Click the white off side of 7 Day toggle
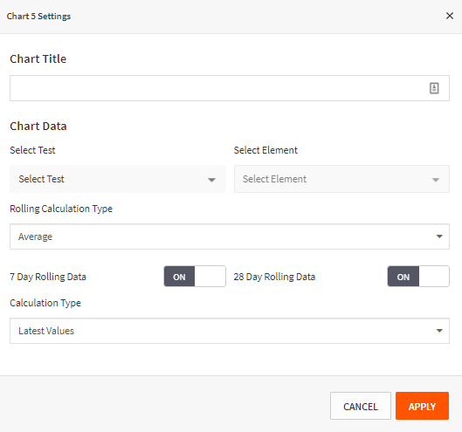Image resolution: width=462 pixels, height=432 pixels. (x=210, y=277)
